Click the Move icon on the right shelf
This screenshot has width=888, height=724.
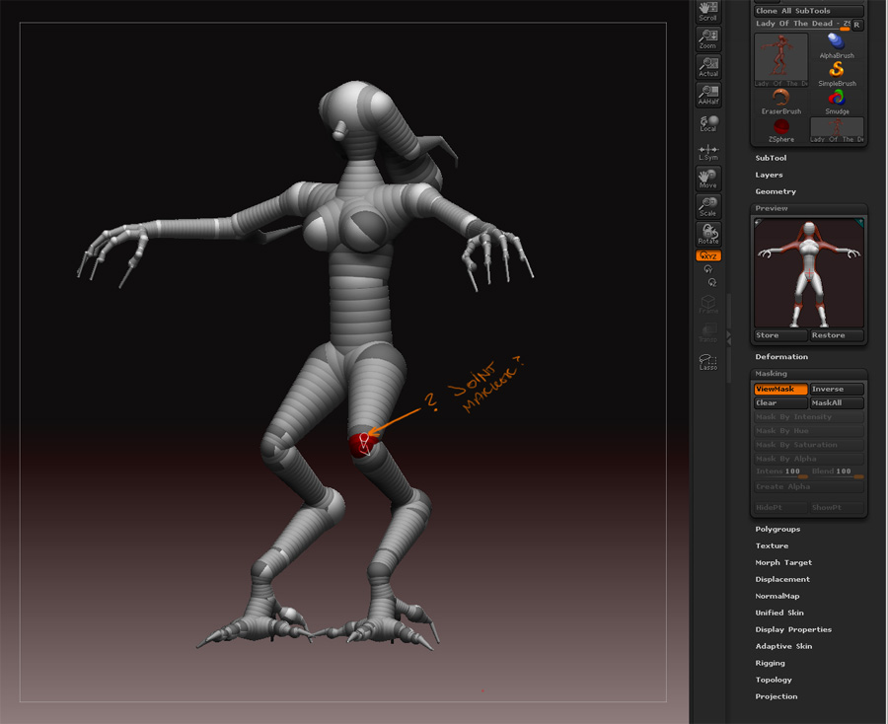(707, 179)
